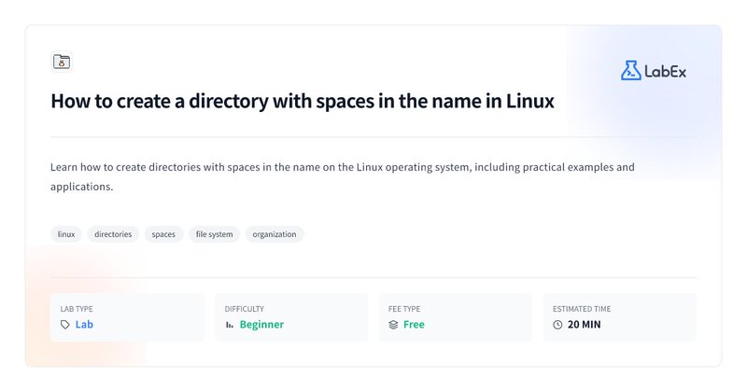Click the layers icon beside Free

coord(393,325)
